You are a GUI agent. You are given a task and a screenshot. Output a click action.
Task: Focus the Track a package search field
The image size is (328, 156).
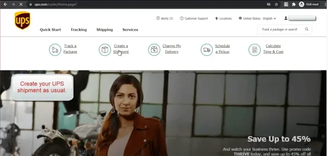[280, 30]
